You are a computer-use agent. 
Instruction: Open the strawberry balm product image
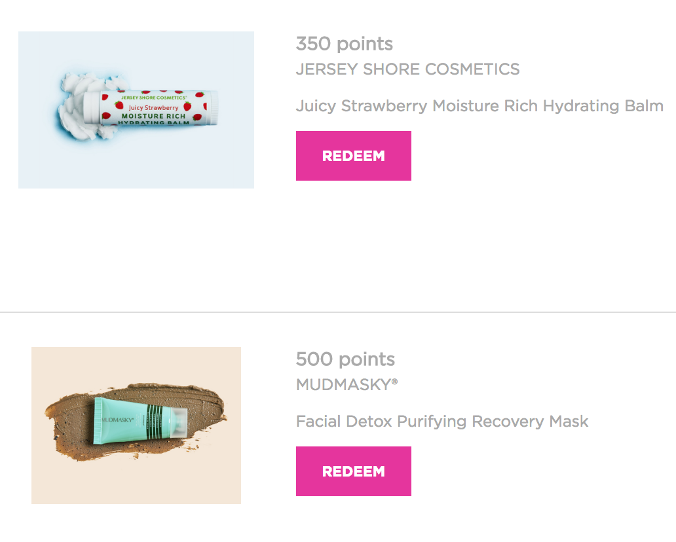point(136,110)
